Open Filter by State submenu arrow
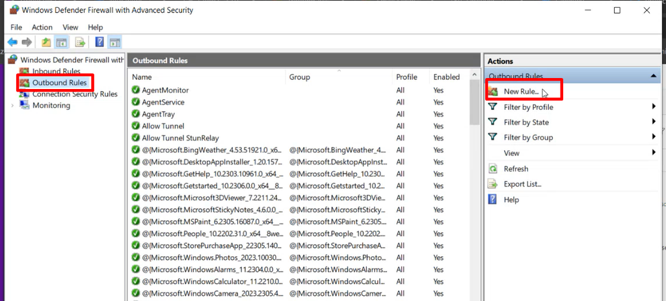The height and width of the screenshot is (301, 666). (x=654, y=122)
